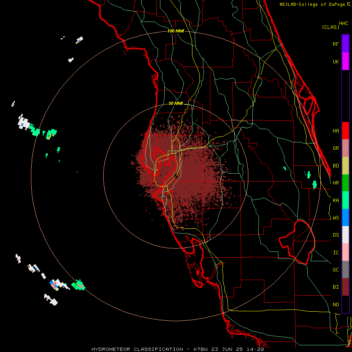The height and width of the screenshot is (352, 352).
Task: Click the HA legend label
Action: pyautogui.click(x=336, y=131)
